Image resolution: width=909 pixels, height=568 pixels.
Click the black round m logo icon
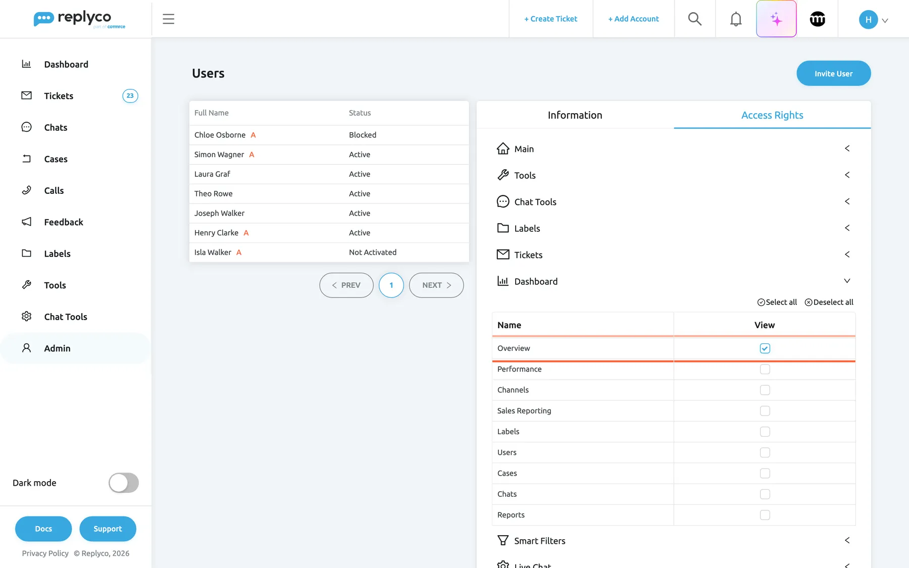818,19
